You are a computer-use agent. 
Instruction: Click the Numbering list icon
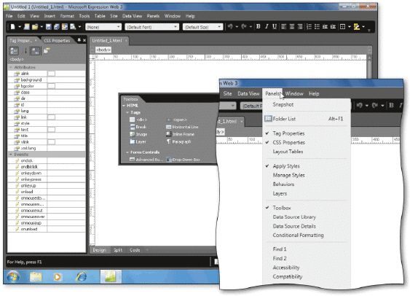point(309,26)
